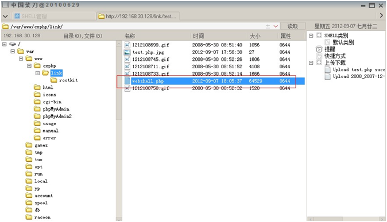Screen dimensions: 387x222
Task: Select the link folder in tree
Action: [56, 73]
